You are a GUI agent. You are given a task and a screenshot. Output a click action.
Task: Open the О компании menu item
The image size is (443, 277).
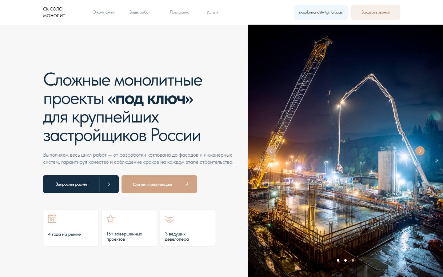103,12
